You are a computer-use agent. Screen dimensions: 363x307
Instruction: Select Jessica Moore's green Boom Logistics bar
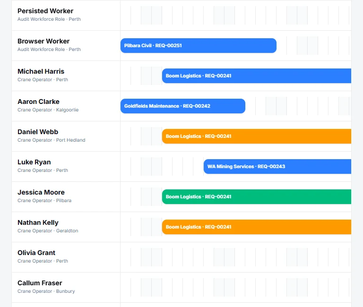[x=257, y=196]
